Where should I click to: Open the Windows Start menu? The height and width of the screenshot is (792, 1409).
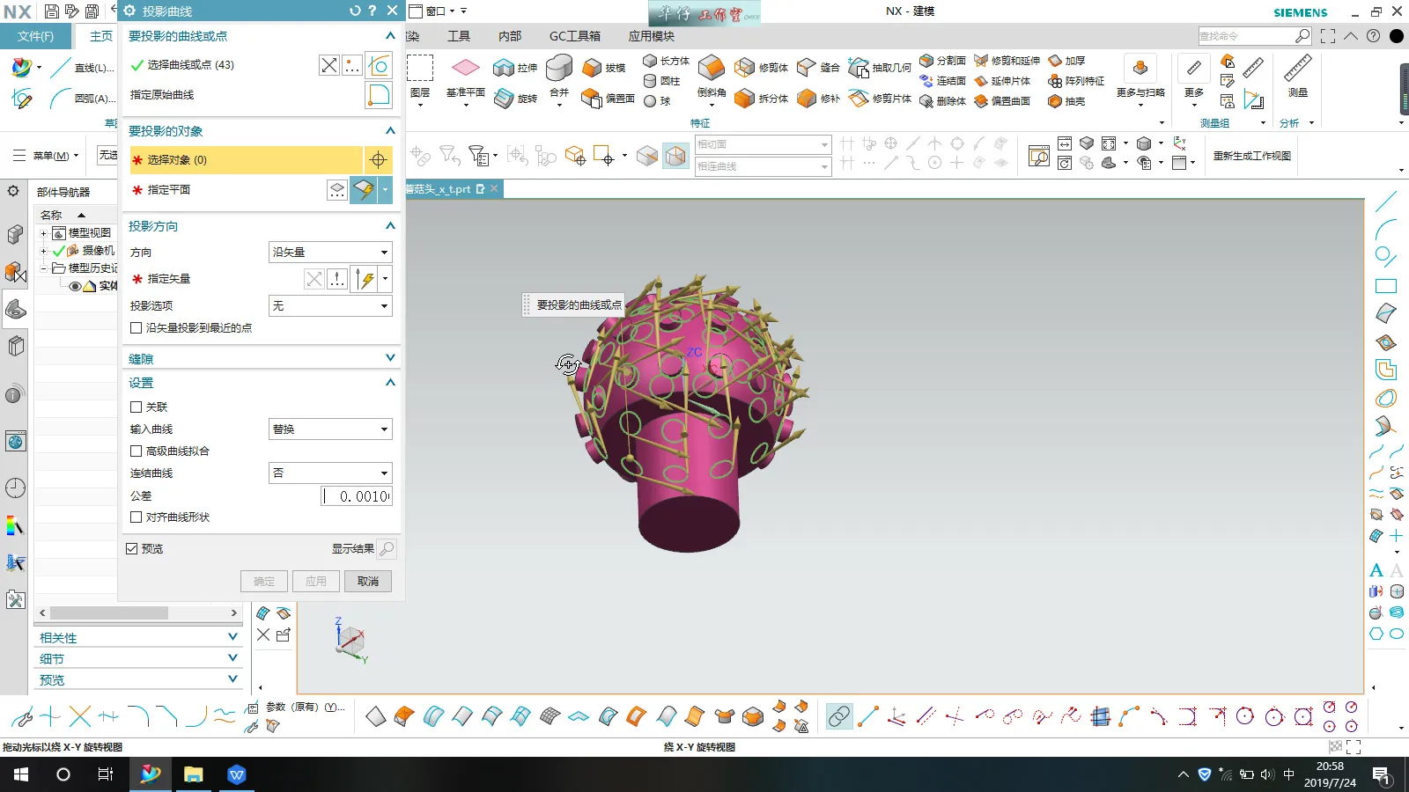(21, 774)
